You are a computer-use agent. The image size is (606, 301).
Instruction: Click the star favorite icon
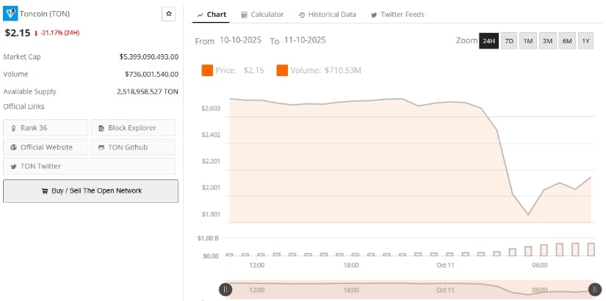coord(168,14)
